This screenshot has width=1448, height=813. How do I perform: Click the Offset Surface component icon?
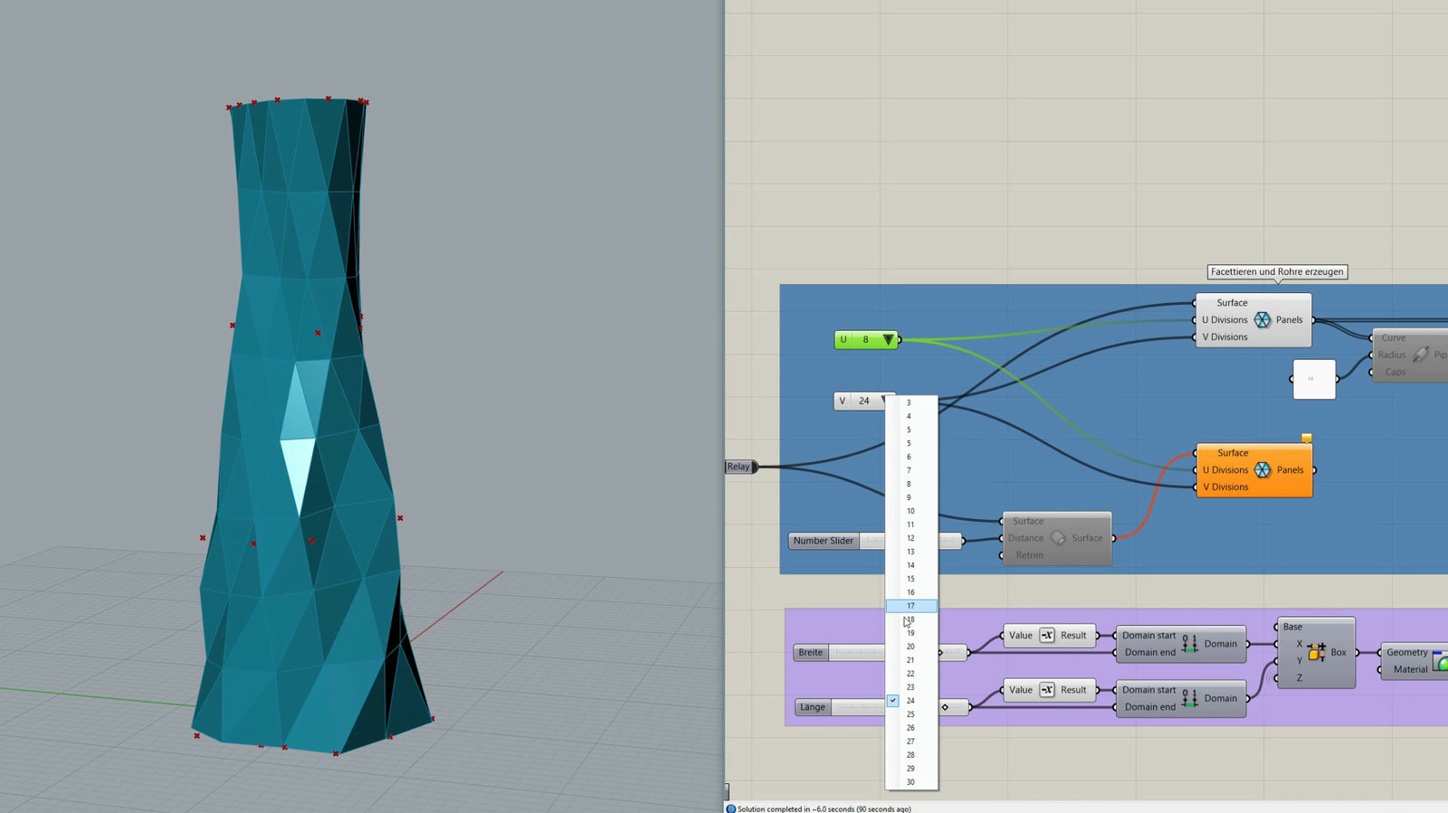click(x=1057, y=538)
